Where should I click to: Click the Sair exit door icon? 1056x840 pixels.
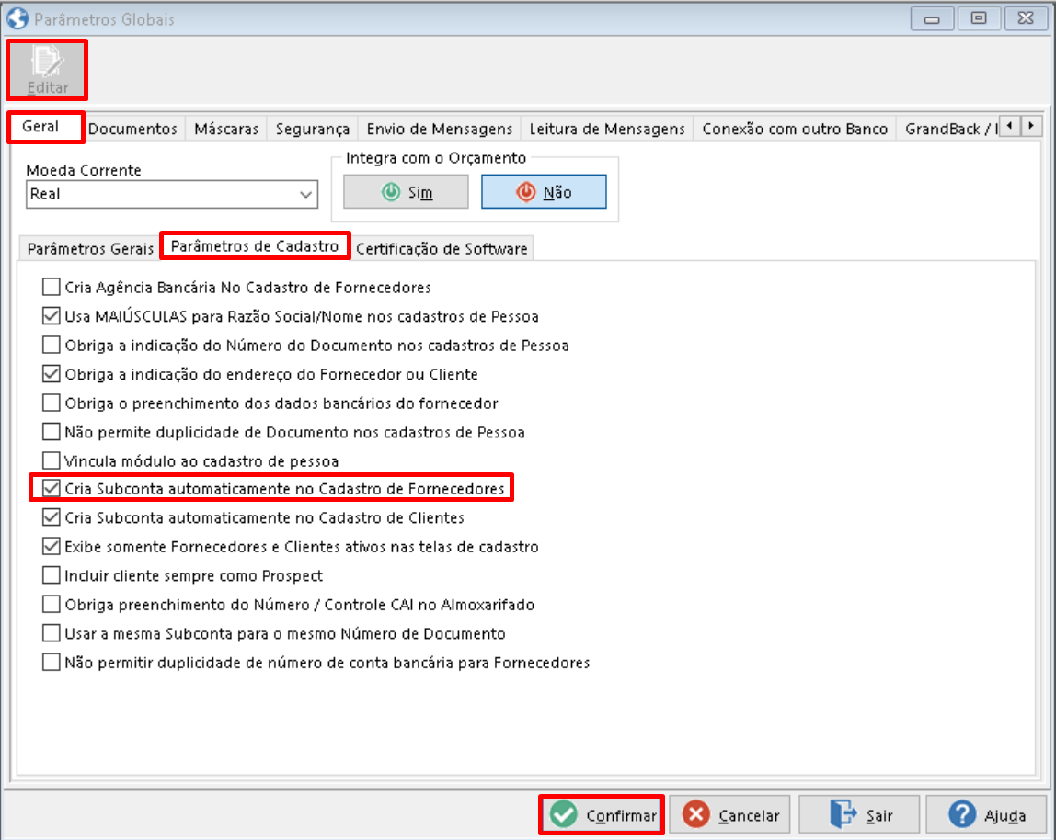pos(843,814)
